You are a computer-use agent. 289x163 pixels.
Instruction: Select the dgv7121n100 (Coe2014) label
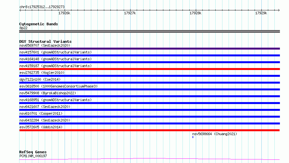tap(40, 79)
